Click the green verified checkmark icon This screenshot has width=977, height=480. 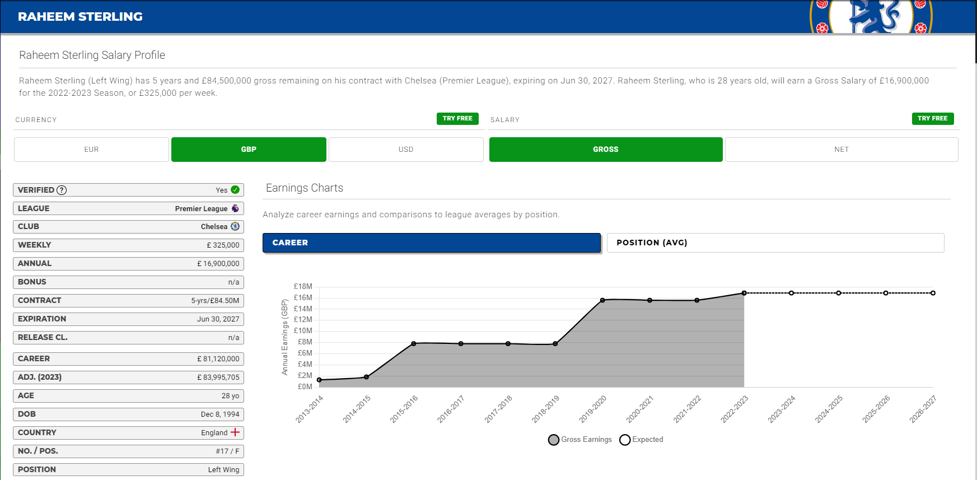coord(235,190)
